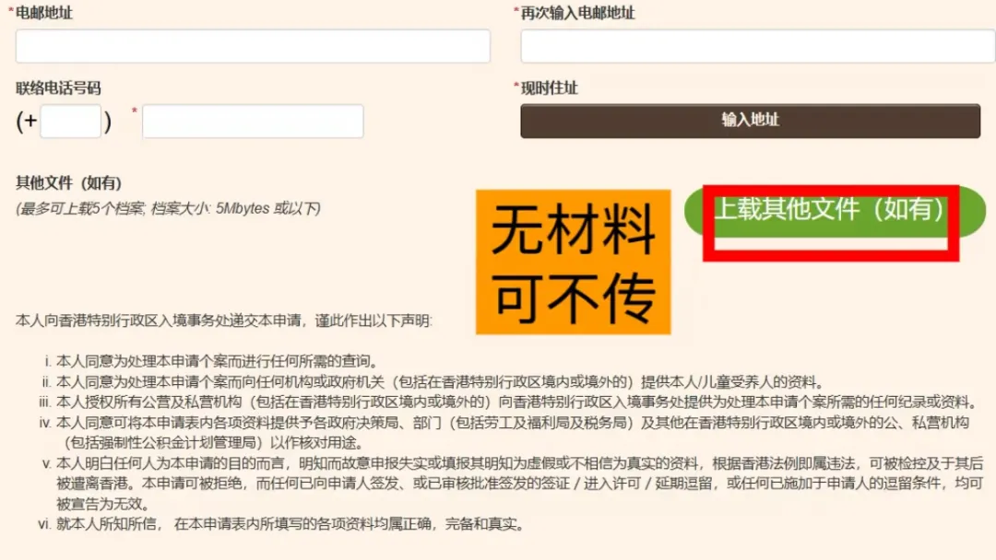Select declaration item iii authorising public and private organisations
The image size is (996, 560).
507,402
